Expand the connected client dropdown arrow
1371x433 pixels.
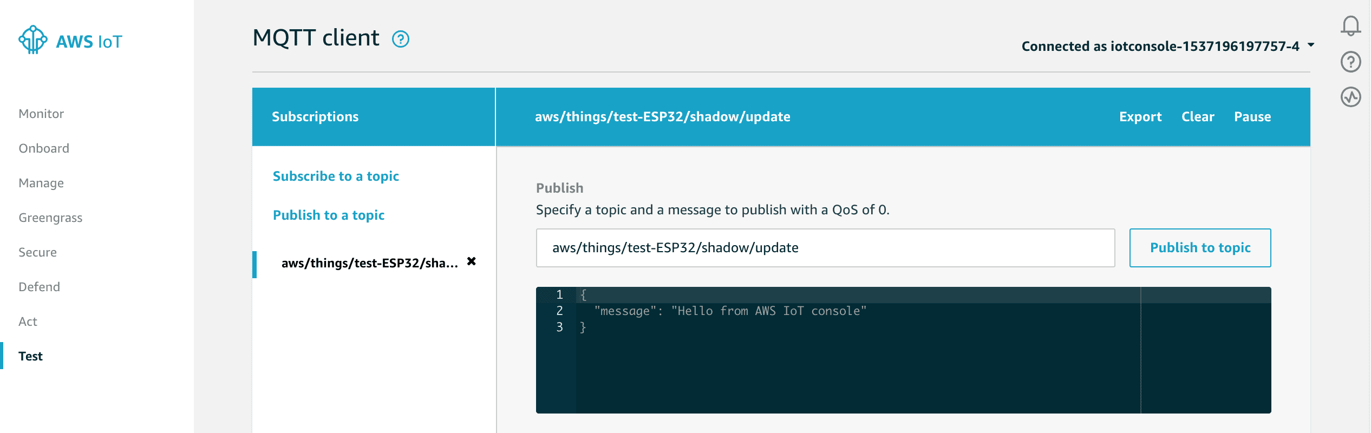(x=1311, y=45)
